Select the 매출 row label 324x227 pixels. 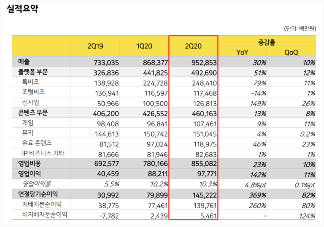24,62
